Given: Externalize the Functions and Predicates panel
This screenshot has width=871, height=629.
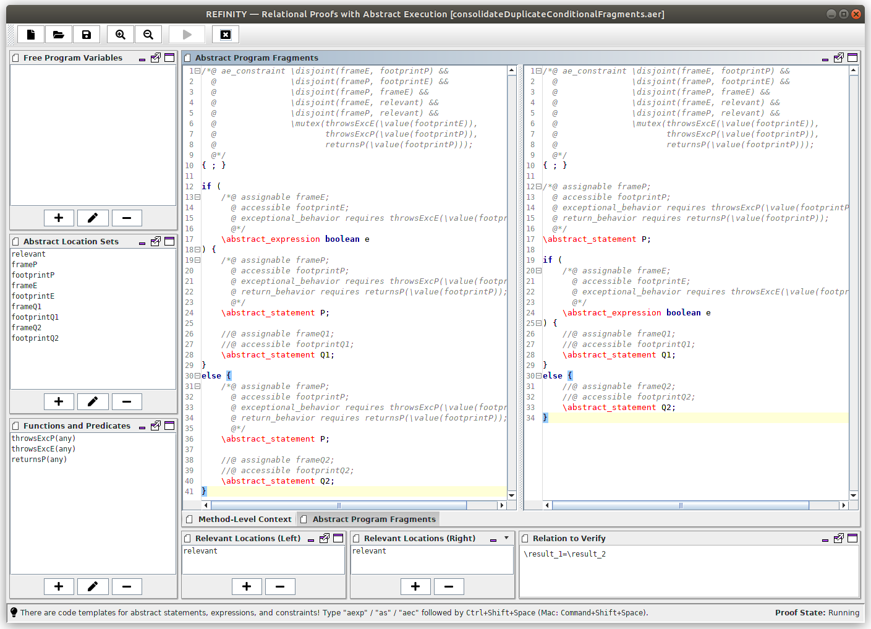Looking at the screenshot, I should pos(156,426).
